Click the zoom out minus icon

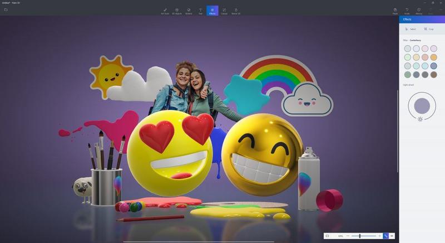348,236
